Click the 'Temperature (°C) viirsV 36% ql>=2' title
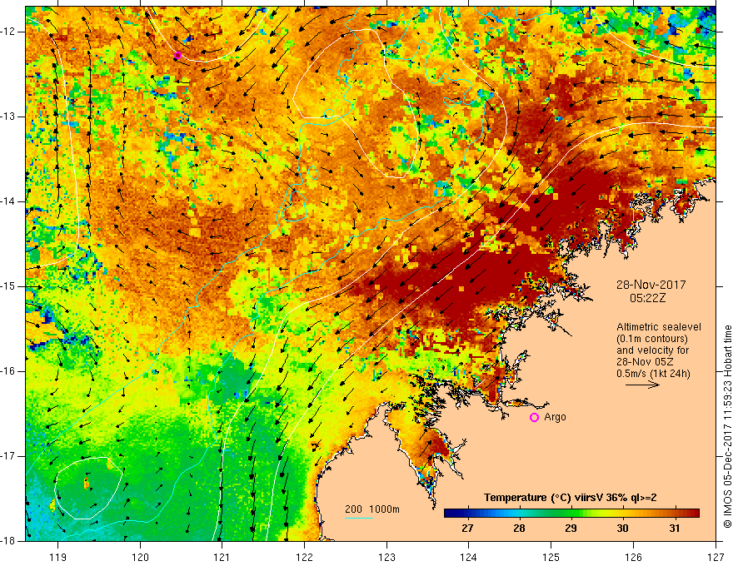This screenshot has width=733, height=566. point(570,498)
